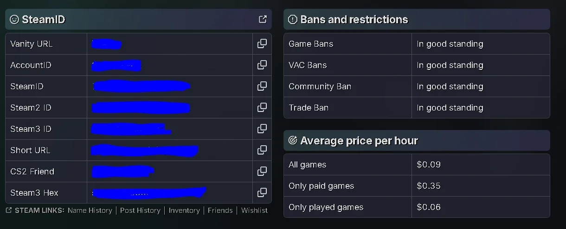566x229 pixels.
Task: Select the Trade Ban row
Action: (417, 108)
